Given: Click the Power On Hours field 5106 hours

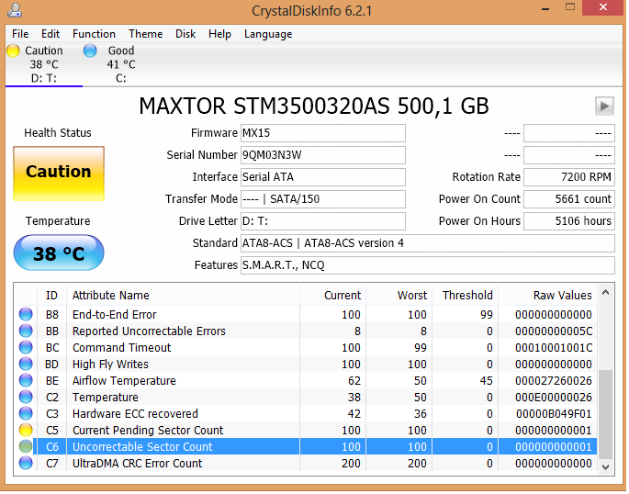Looking at the screenshot, I should pyautogui.click(x=569, y=221).
